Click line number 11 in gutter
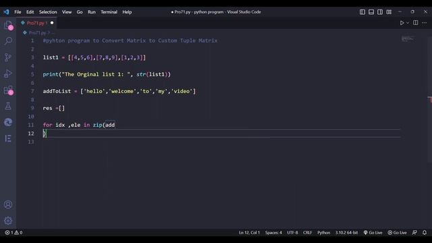The image size is (432, 243). [31, 125]
